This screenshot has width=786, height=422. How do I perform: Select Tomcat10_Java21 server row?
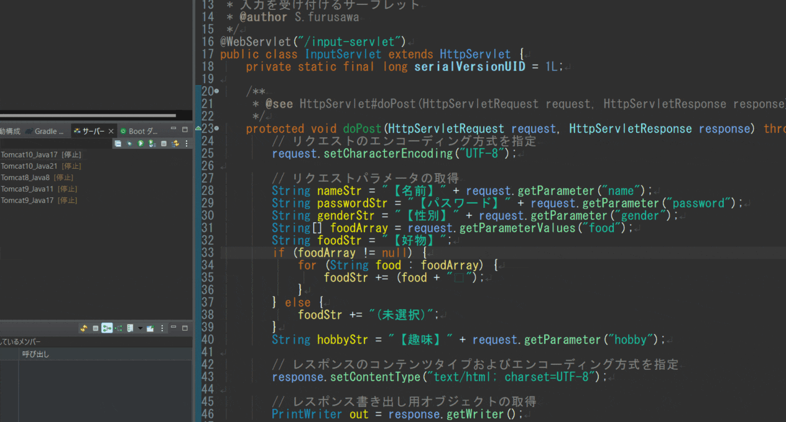(41, 166)
